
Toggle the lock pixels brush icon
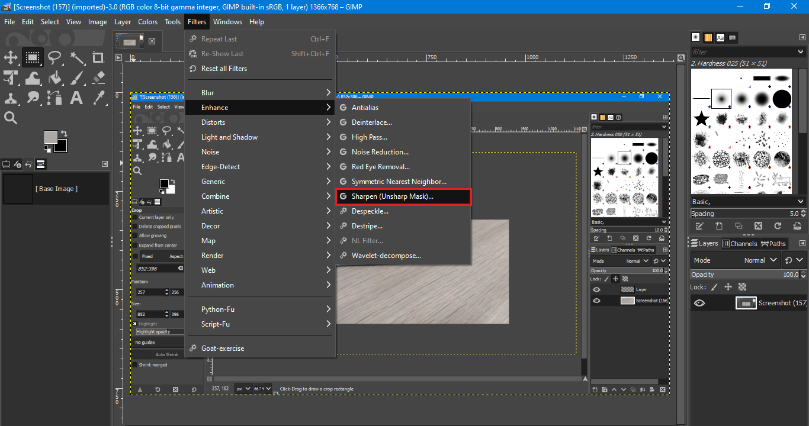tap(714, 287)
